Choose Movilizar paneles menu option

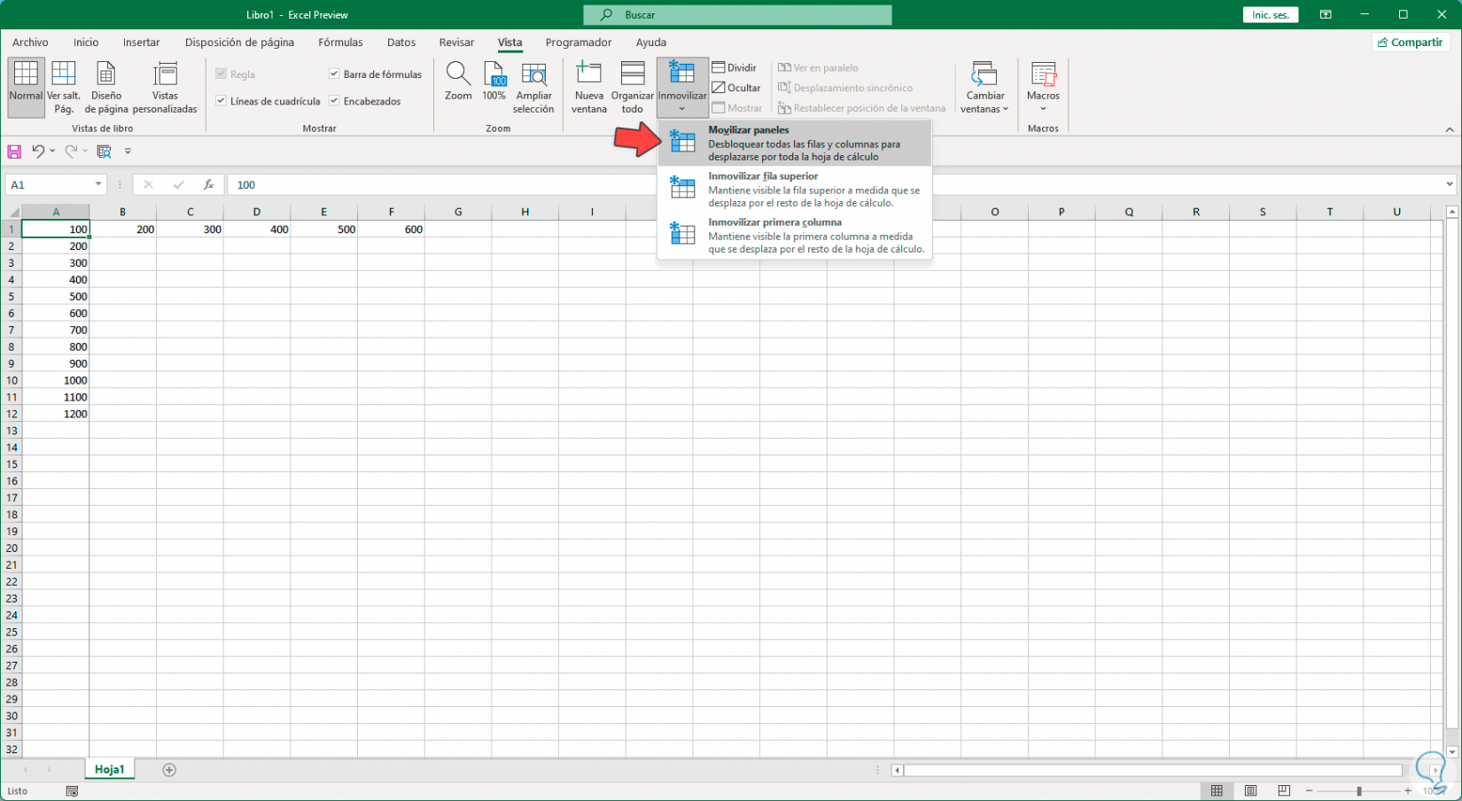pyautogui.click(x=795, y=143)
